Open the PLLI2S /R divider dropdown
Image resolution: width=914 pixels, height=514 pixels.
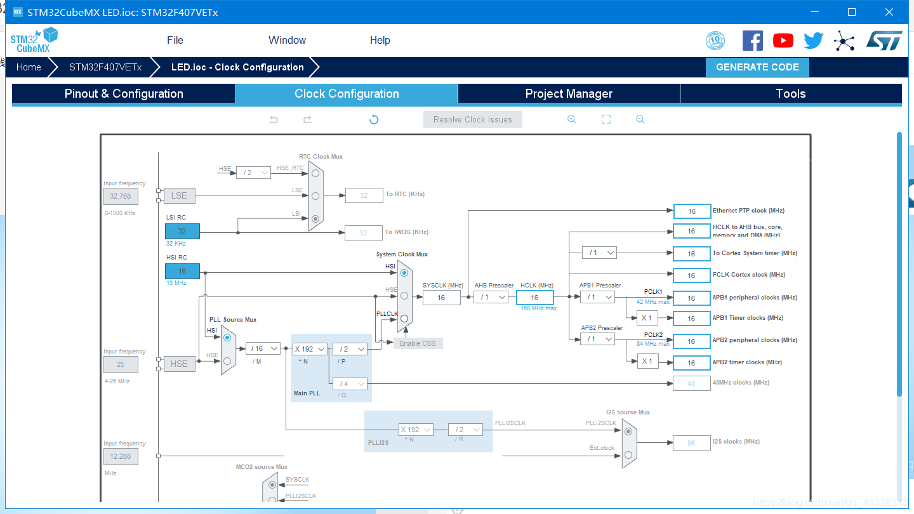pos(465,430)
